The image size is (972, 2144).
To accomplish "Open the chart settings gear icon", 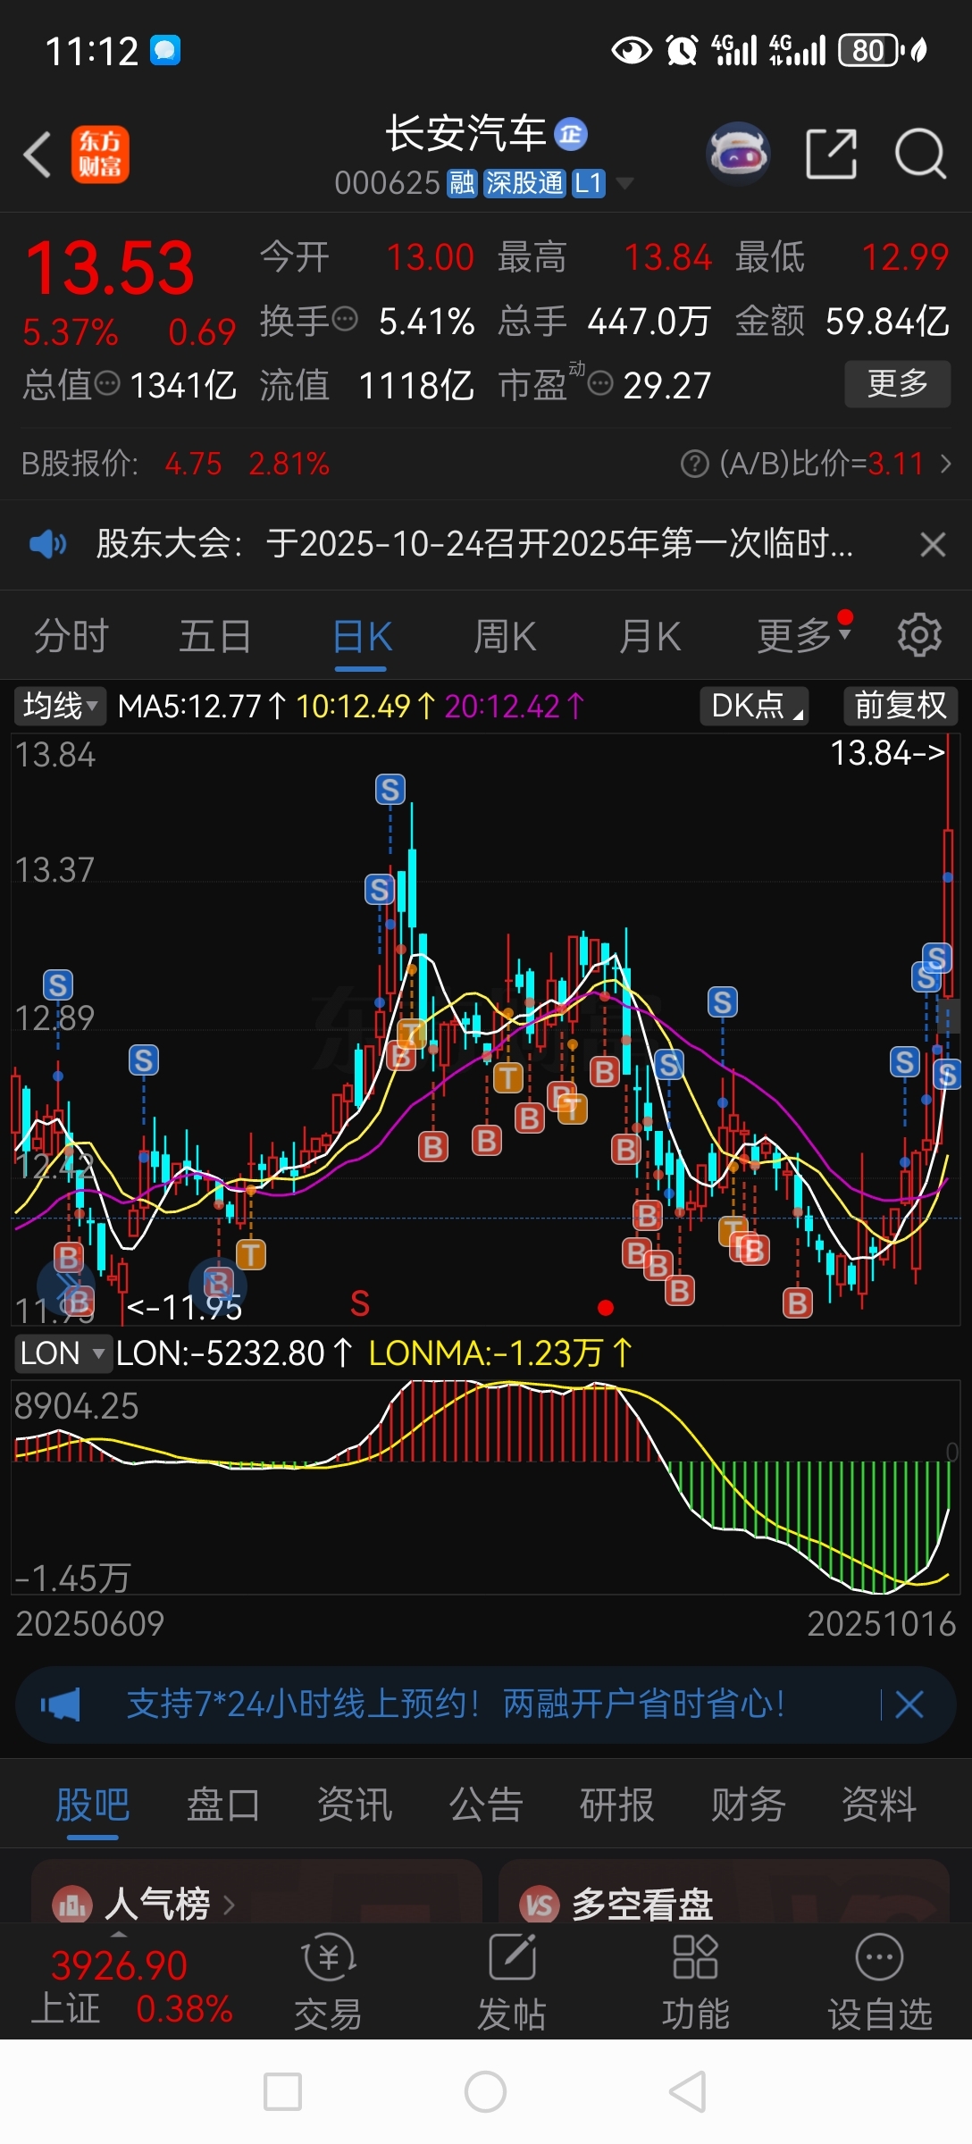I will pos(919,635).
